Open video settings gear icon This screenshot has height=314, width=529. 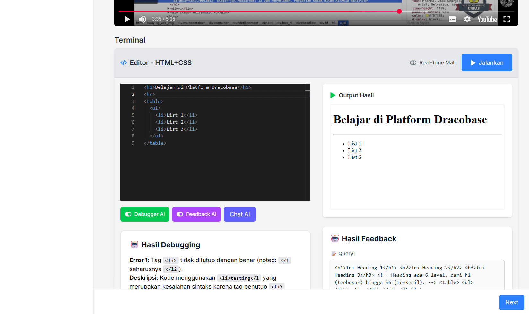pos(467,19)
